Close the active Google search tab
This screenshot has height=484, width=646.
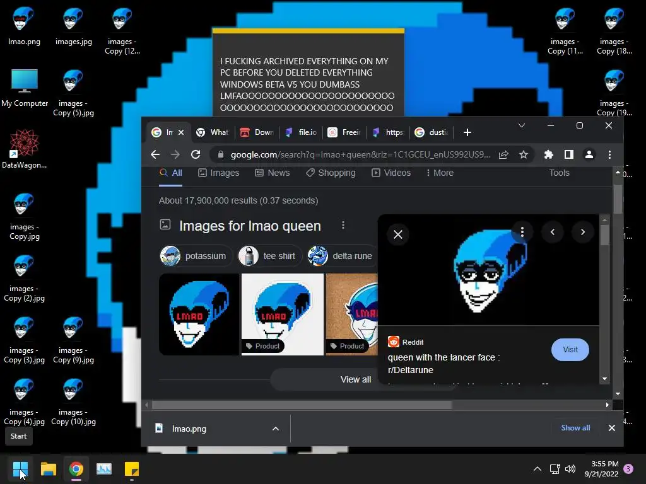[181, 132]
